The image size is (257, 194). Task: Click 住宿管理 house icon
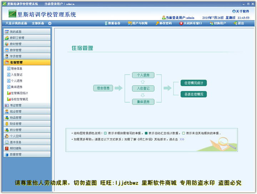click(x=7, y=62)
